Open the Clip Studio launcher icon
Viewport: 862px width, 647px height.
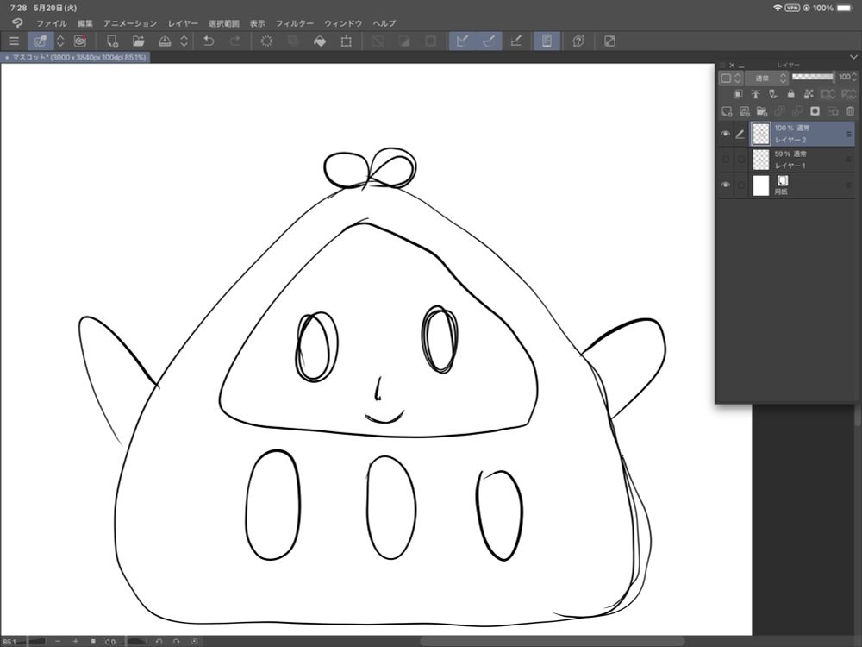coord(17,23)
